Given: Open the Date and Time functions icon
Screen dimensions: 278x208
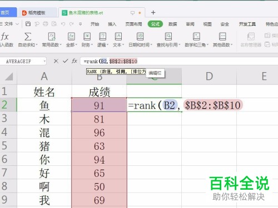Looking at the screenshot, I should coord(140,37).
